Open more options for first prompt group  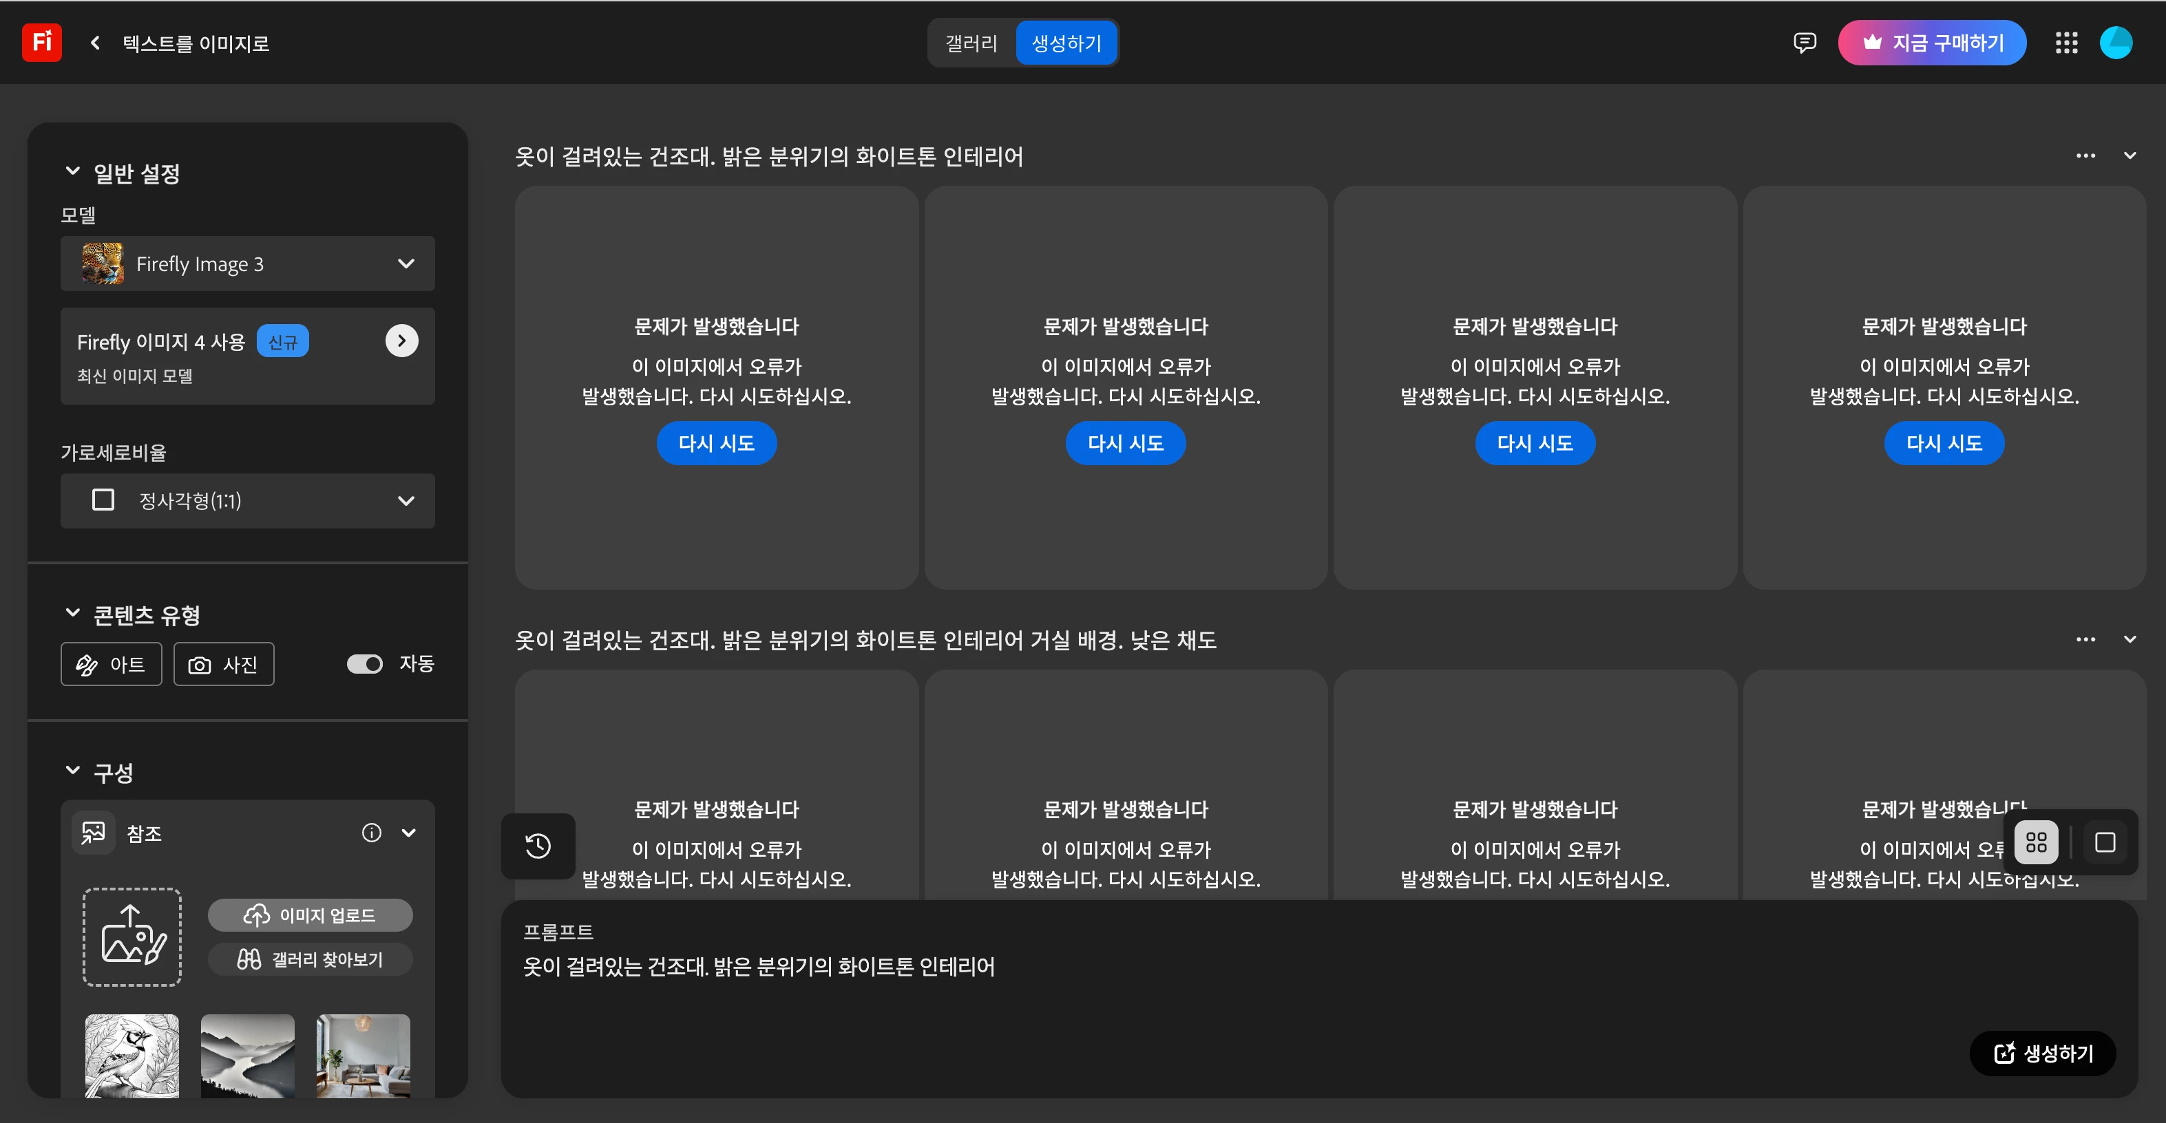pos(2085,156)
